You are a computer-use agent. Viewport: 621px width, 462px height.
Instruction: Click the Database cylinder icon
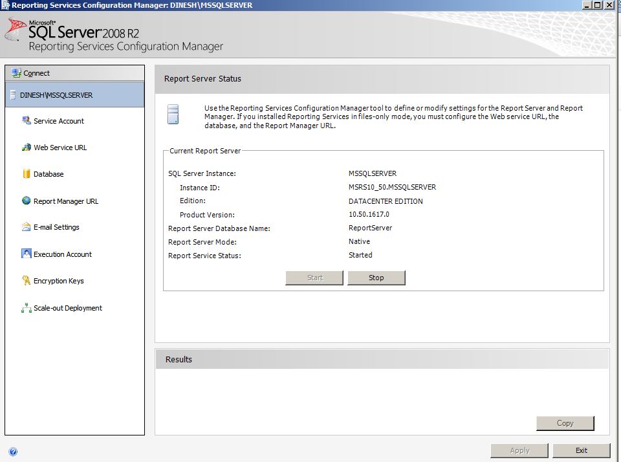pos(27,174)
